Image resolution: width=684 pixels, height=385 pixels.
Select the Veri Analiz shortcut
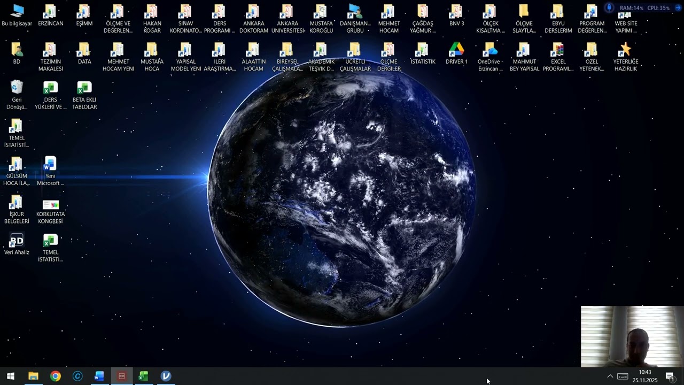17,244
